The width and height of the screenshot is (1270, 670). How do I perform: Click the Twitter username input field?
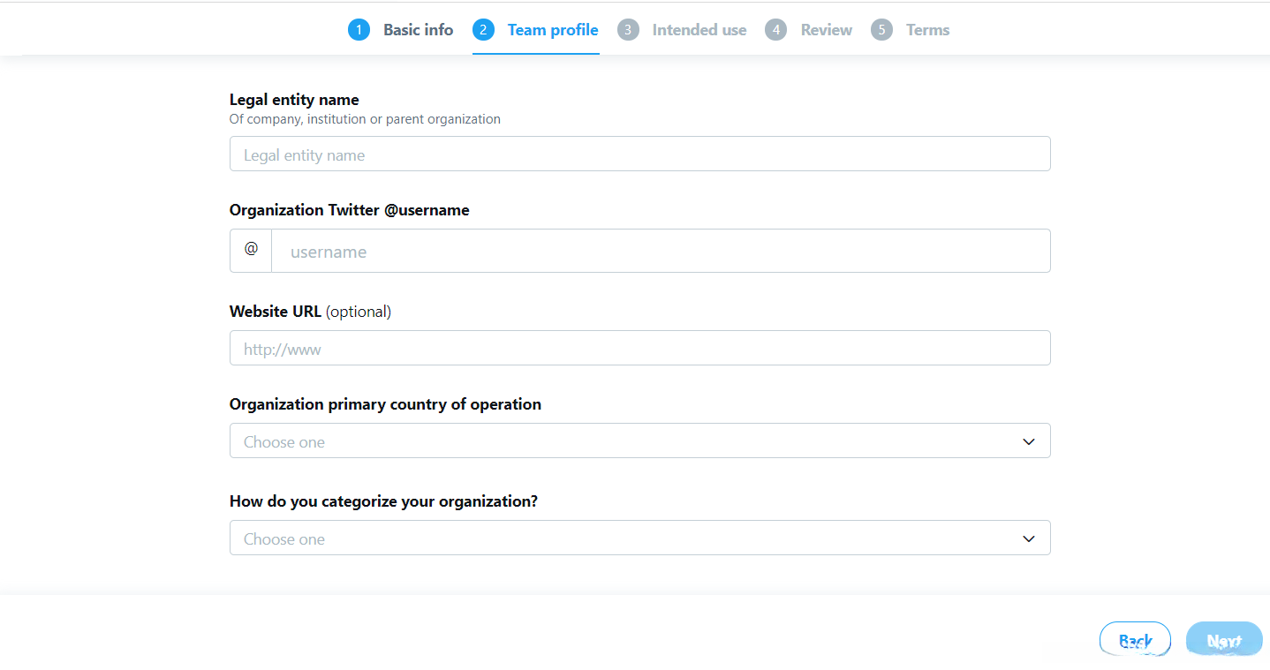661,251
